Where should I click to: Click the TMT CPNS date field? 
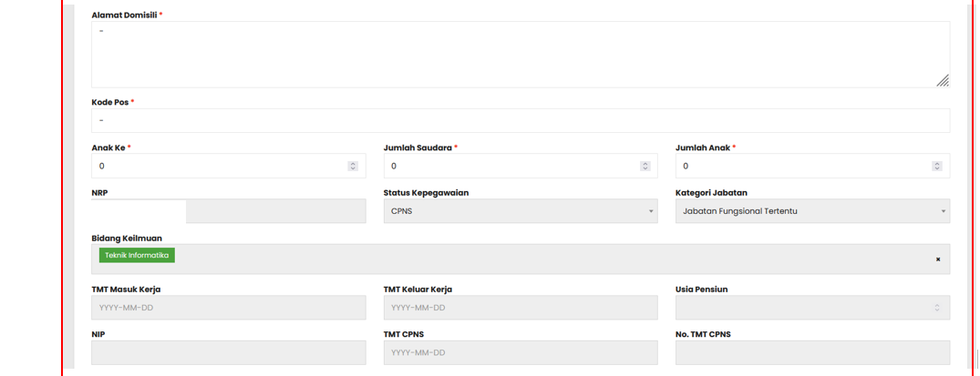(x=520, y=352)
